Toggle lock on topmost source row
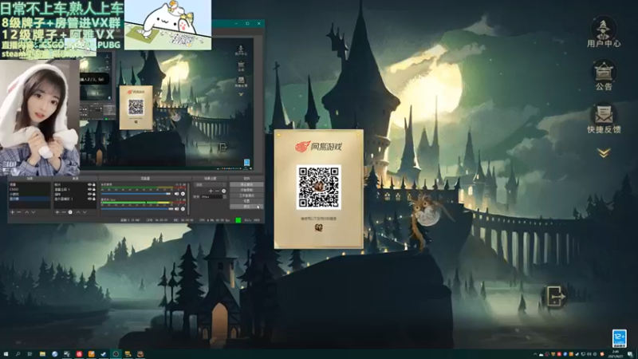This screenshot has width=638, height=359. 94,185
